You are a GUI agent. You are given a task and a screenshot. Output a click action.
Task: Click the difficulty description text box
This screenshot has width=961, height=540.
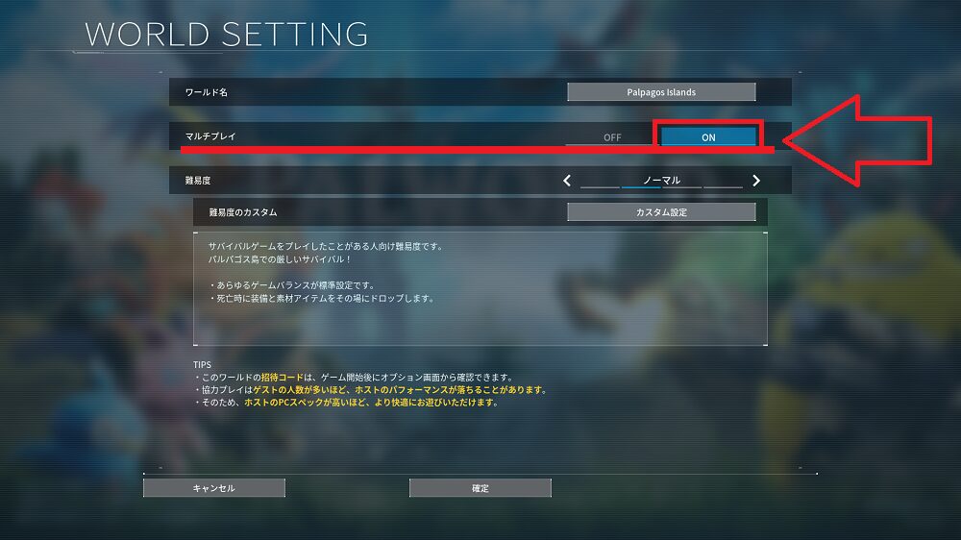tap(480, 288)
